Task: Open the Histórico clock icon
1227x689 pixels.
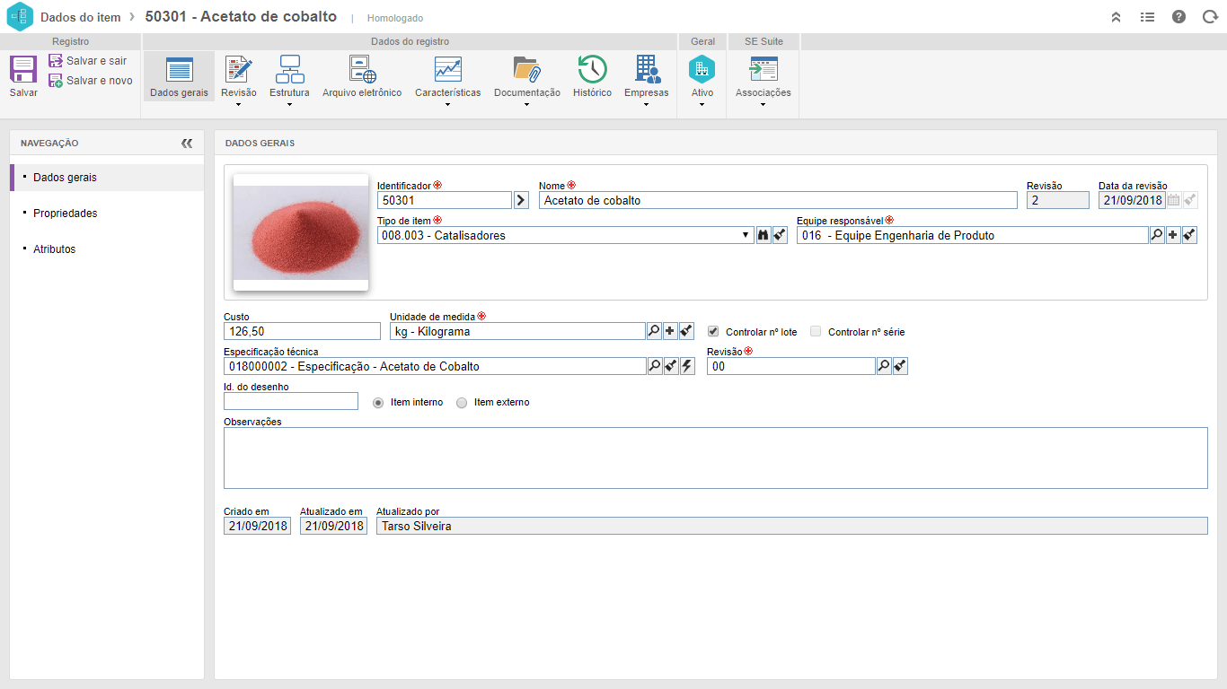Action: tap(592, 70)
